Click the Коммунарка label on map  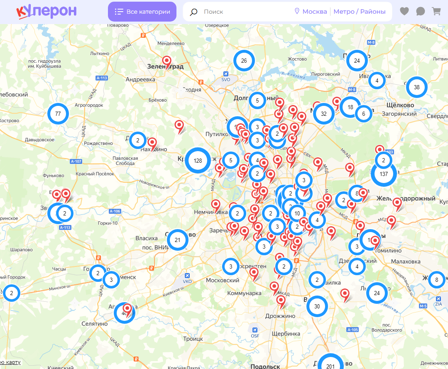pos(244,293)
